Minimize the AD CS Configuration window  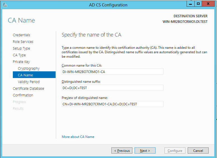point(190,4)
